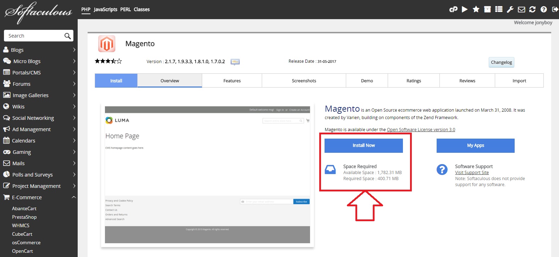Click the logout icon

(555, 10)
